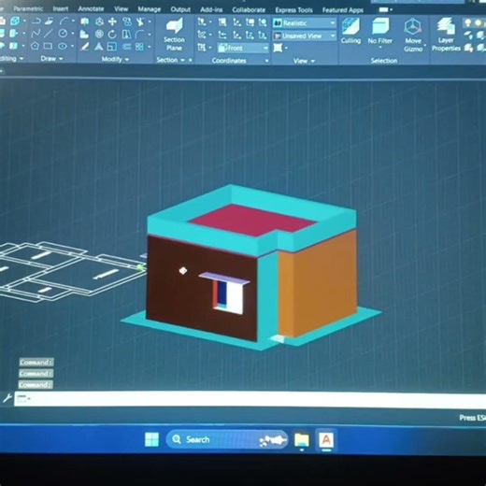Open the Trim tool dropdown arrow
This screenshot has height=486, width=486.
click(x=150, y=21)
